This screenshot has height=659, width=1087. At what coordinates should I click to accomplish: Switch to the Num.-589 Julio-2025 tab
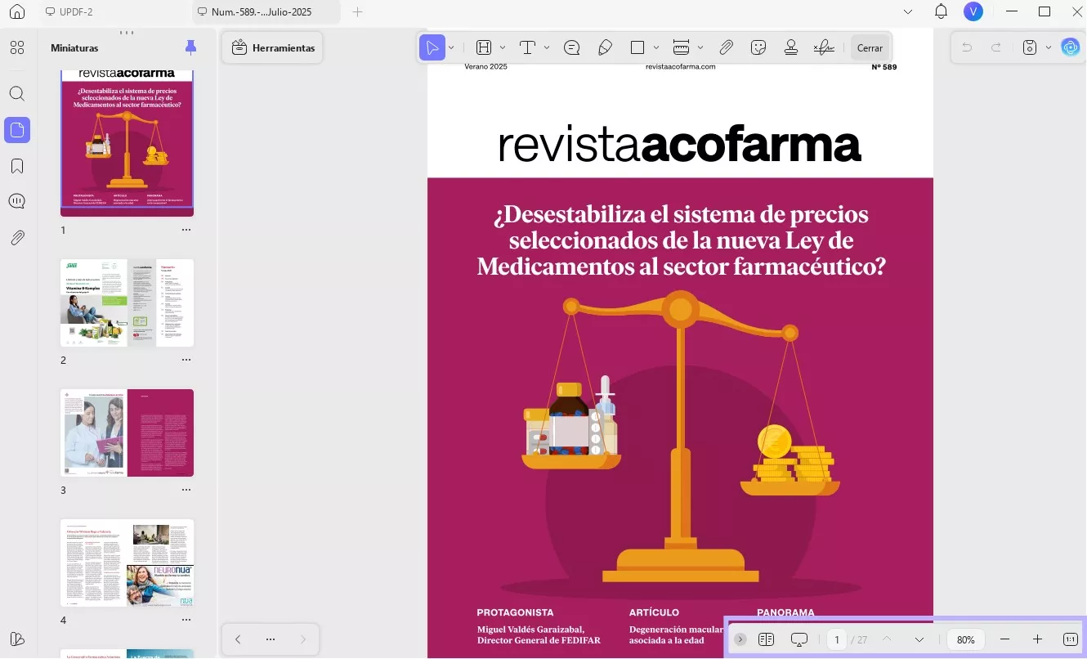point(266,12)
